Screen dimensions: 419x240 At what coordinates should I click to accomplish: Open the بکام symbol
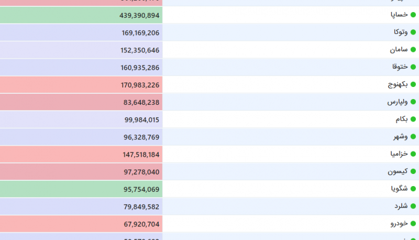402,119
